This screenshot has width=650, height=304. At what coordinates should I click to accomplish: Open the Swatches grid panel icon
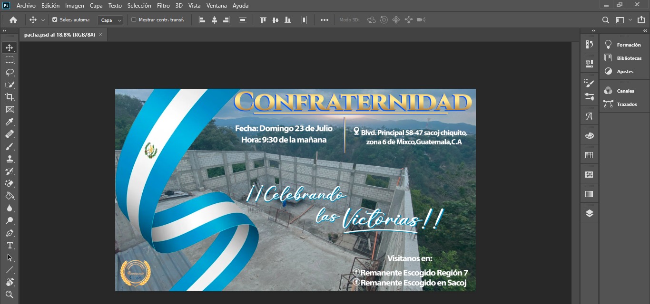tap(589, 155)
